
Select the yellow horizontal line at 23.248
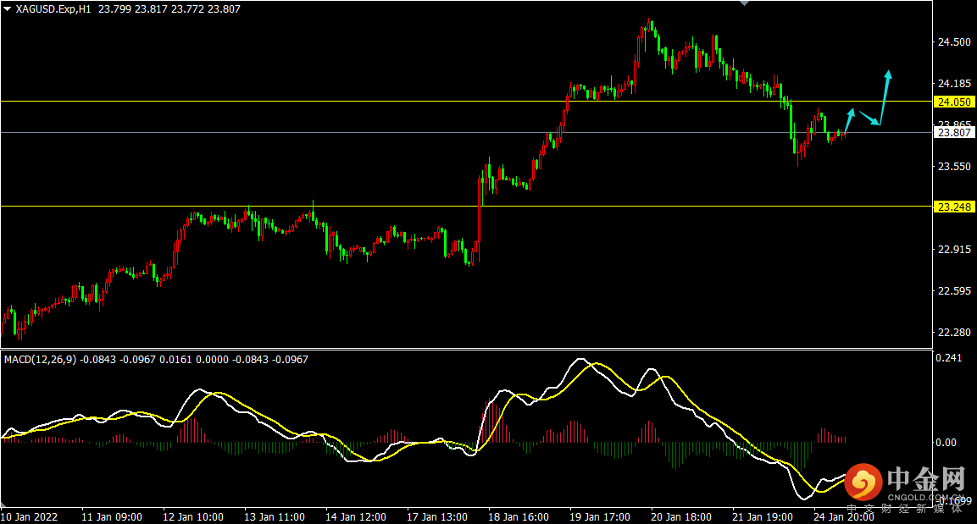tap(466, 206)
